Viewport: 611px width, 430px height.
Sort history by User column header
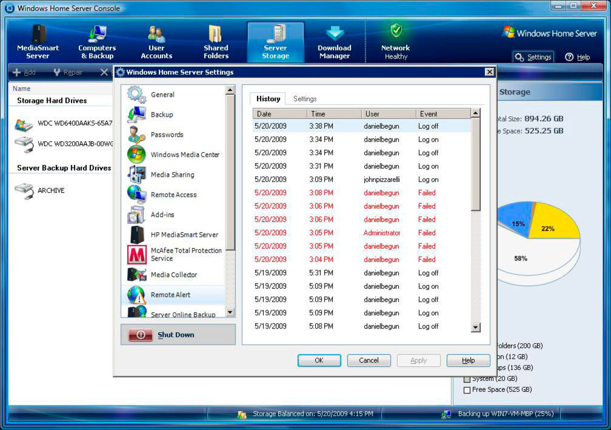pyautogui.click(x=389, y=114)
